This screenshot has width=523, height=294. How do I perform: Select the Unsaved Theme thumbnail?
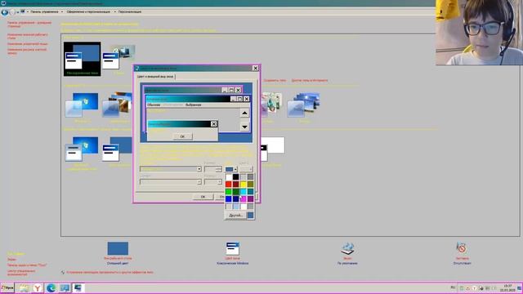tap(82, 59)
